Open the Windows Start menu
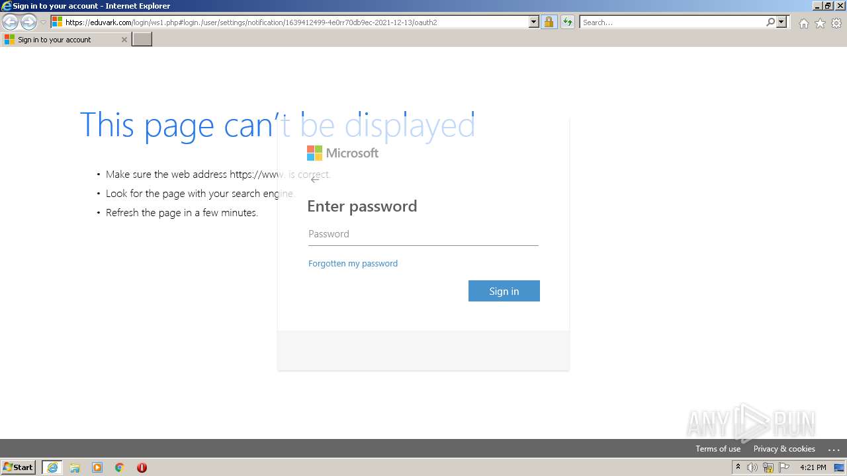 18,467
